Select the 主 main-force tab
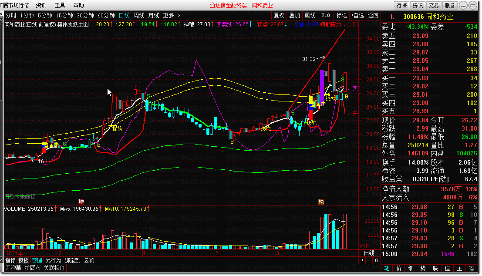 pos(459,268)
